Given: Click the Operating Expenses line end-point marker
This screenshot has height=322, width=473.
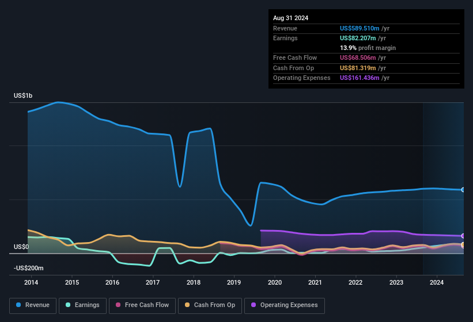Looking at the screenshot, I should click(x=463, y=236).
